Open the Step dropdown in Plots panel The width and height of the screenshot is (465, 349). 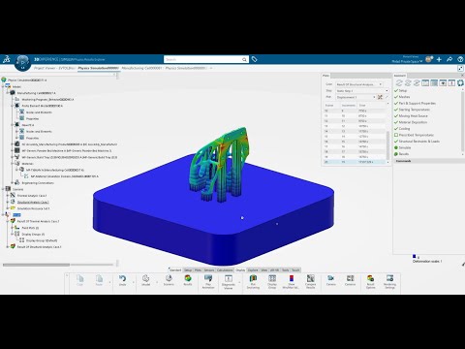(x=362, y=91)
